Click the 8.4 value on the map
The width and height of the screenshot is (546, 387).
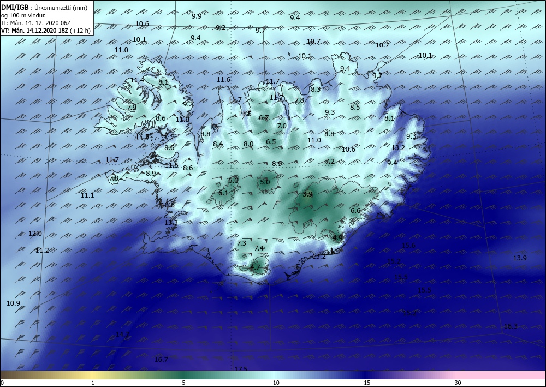[218, 144]
